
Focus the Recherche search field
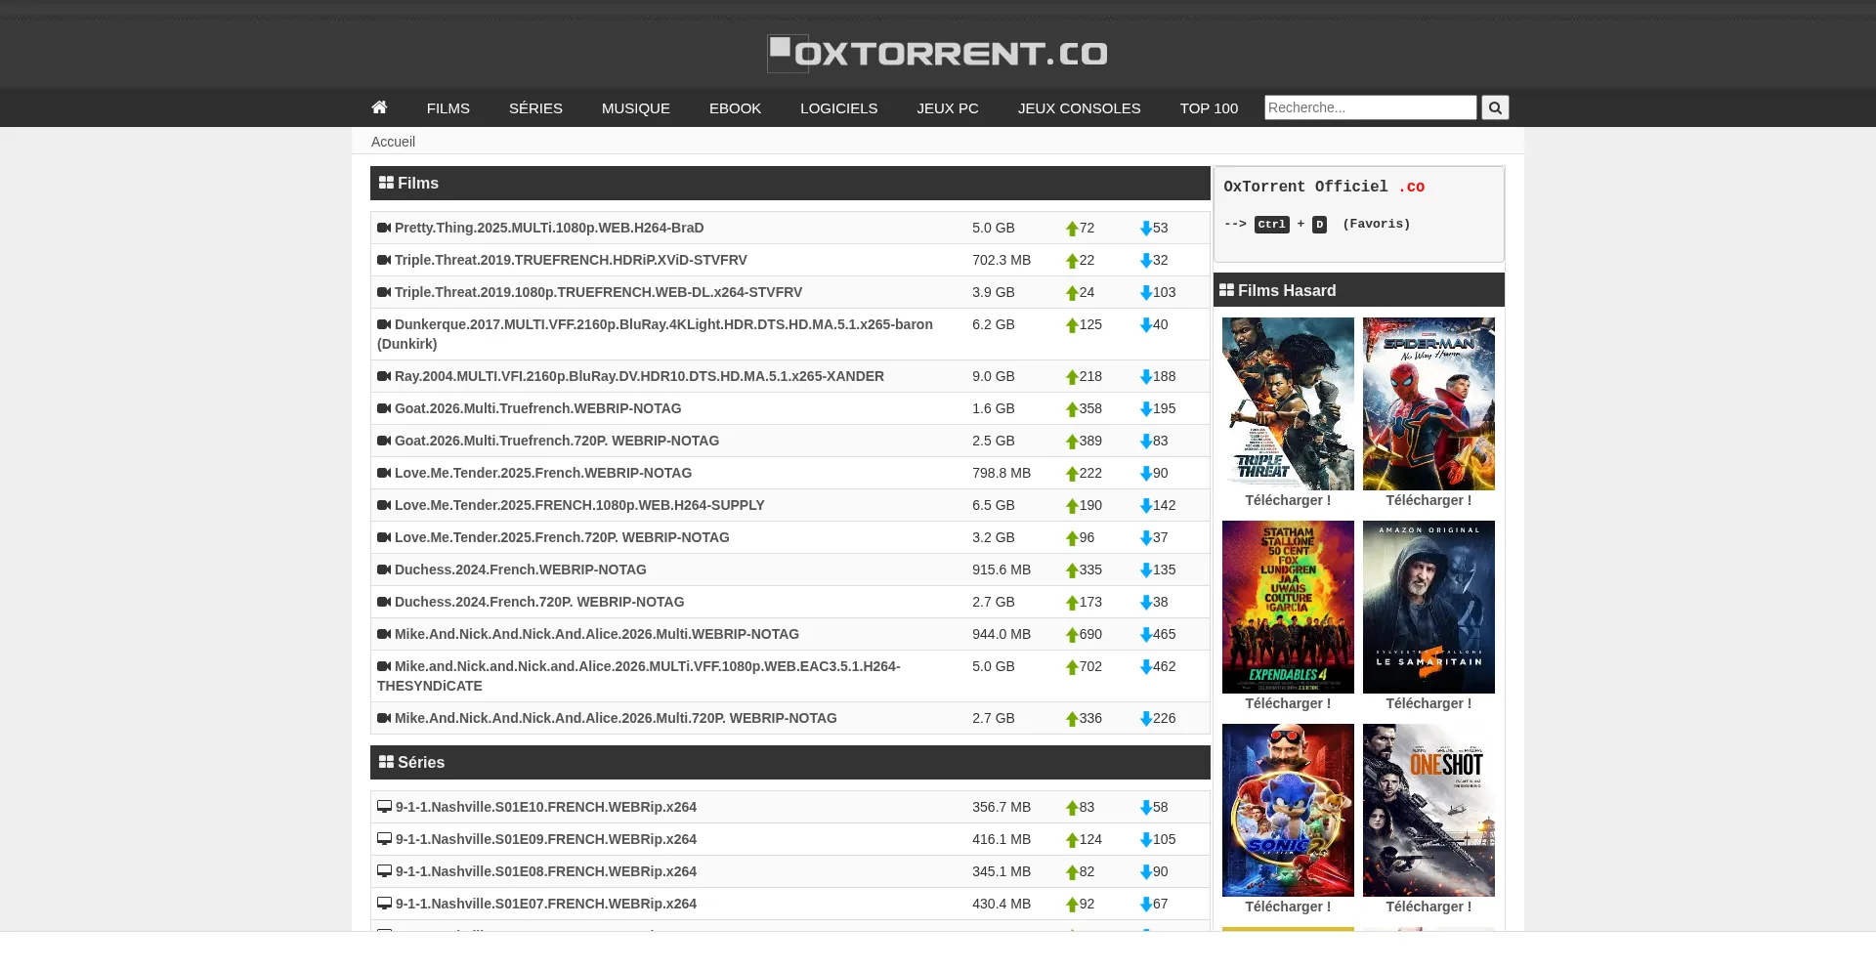(1370, 107)
